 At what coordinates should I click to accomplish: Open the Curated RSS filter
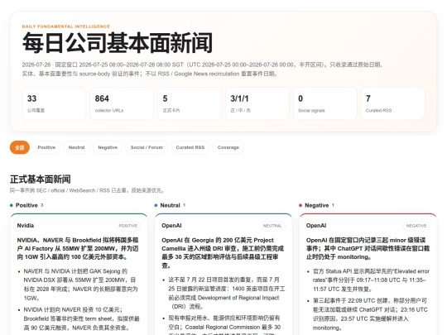pos(190,147)
